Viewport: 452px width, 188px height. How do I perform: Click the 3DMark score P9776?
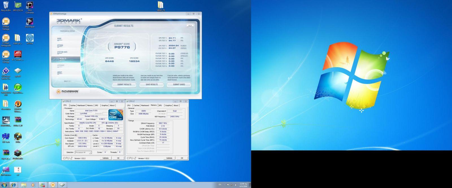coord(122,47)
